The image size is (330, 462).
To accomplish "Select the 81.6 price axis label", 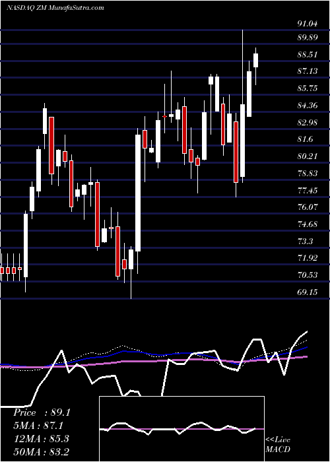I will (305, 139).
